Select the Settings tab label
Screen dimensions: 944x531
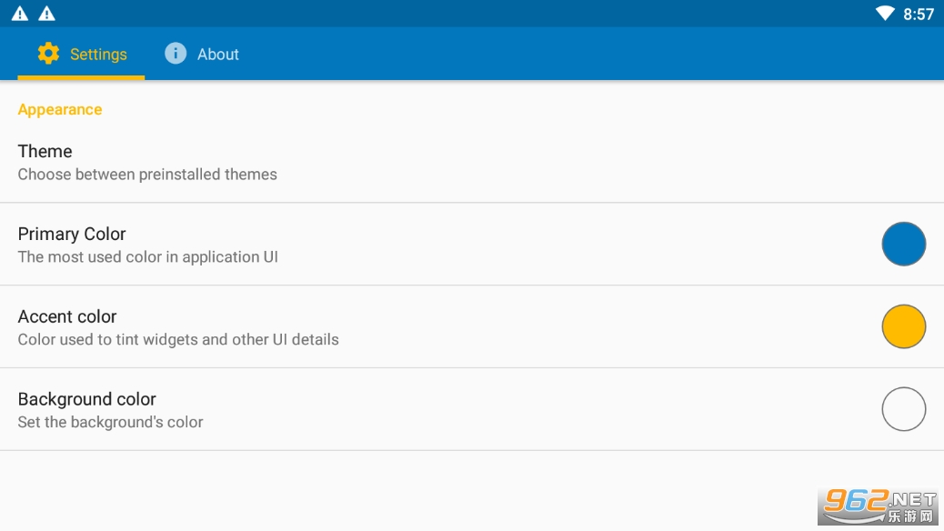[x=98, y=55]
